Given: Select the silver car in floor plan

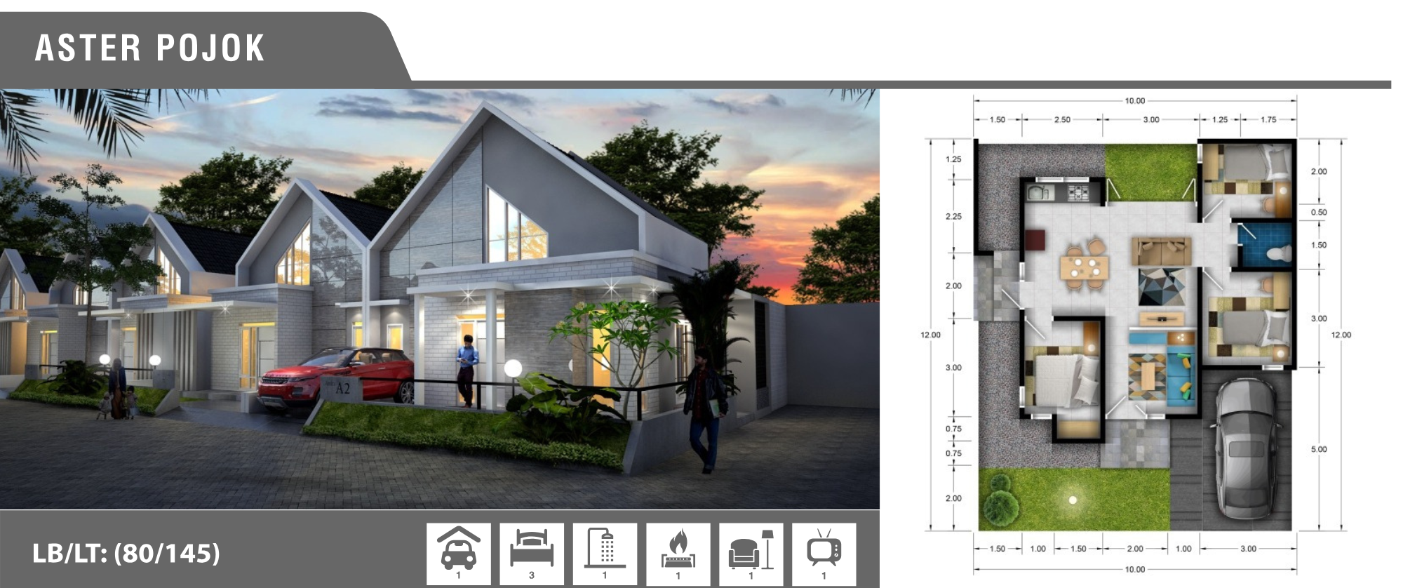Looking at the screenshot, I should pos(1247,448).
